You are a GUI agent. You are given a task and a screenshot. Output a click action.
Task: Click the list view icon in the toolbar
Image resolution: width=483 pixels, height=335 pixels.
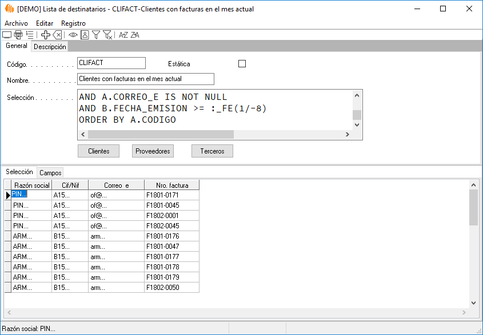click(x=30, y=35)
